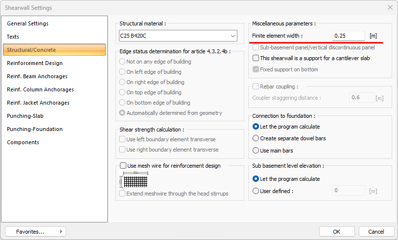Open the Components section
The width and height of the screenshot is (398, 240).
click(23, 142)
